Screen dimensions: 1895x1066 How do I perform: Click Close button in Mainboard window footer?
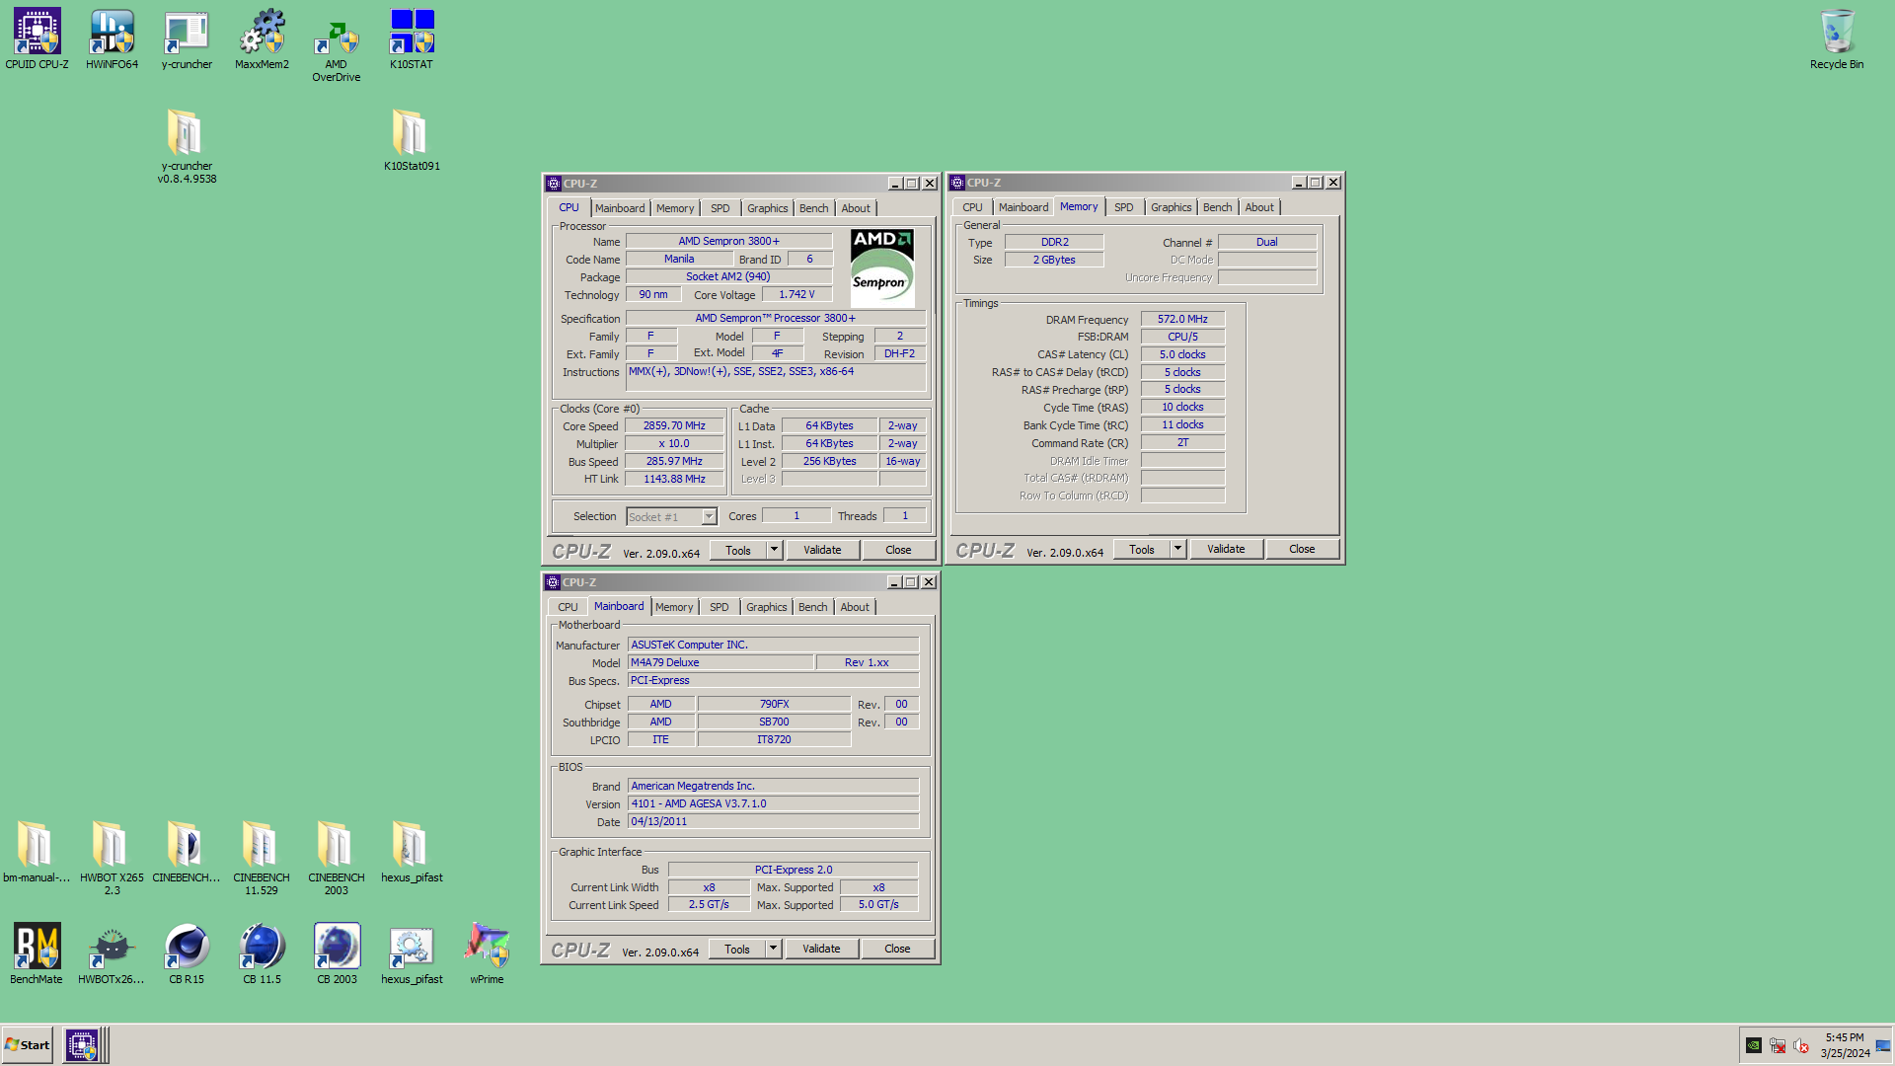click(x=897, y=949)
